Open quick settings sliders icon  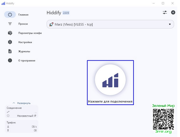tap(165, 12)
